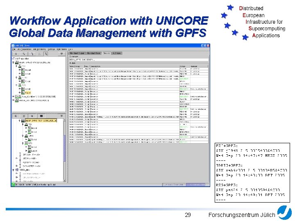Expand the New_Workflow node
This screenshot has height=221, width=295.
pyautogui.click(x=13, y=97)
